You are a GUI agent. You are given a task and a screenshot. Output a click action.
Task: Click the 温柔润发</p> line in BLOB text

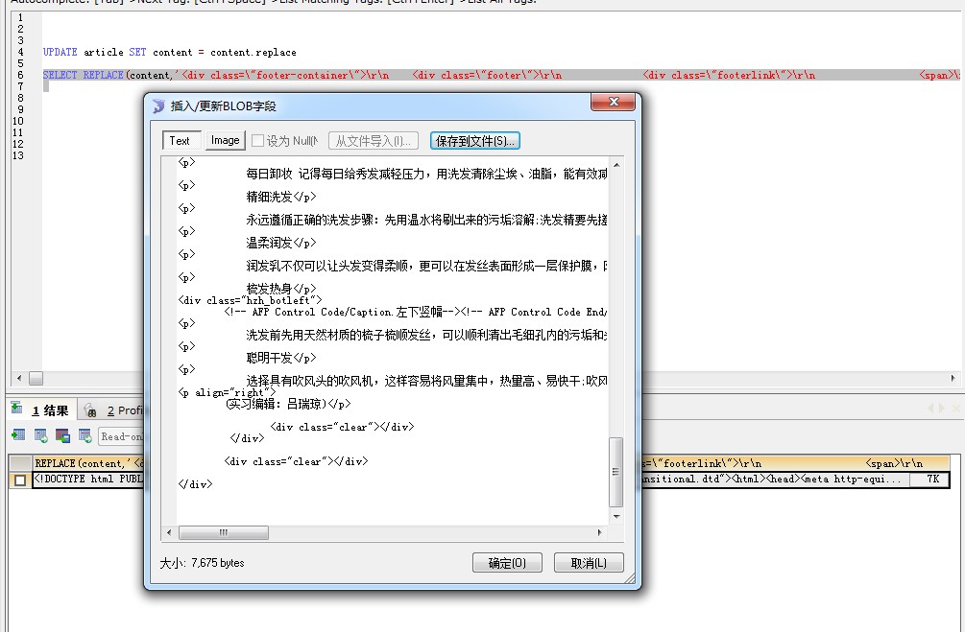[281, 243]
